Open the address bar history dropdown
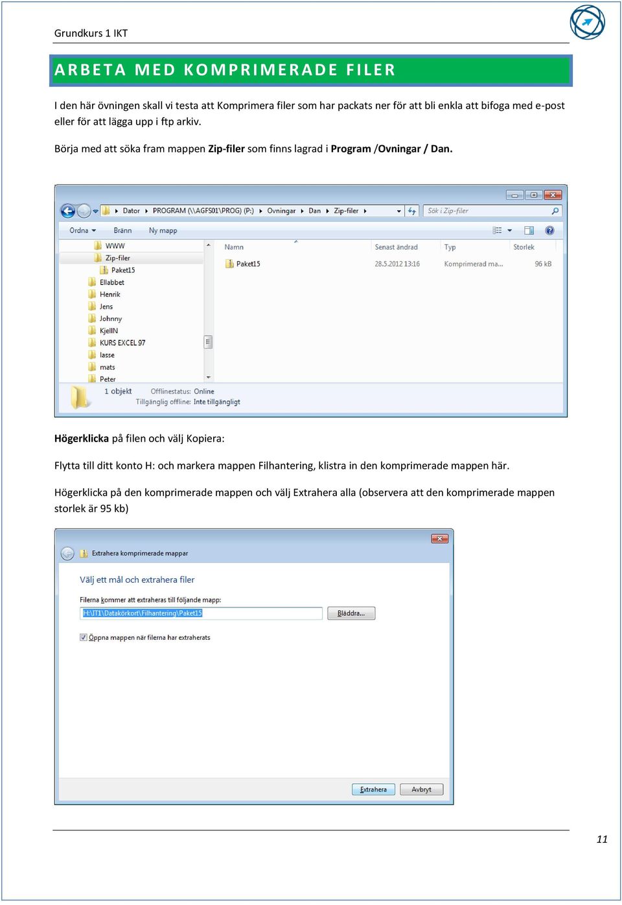This screenshot has width=622, height=905. click(x=398, y=211)
